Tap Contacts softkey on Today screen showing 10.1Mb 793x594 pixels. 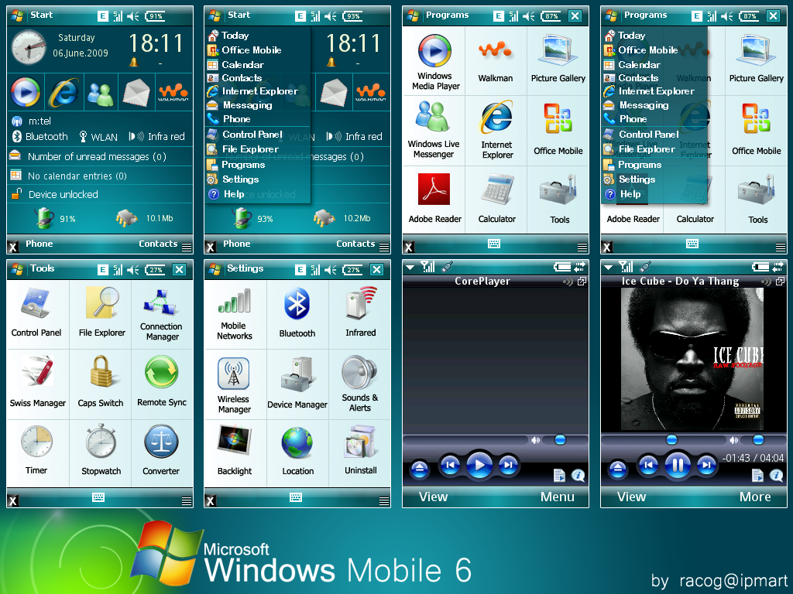pos(158,244)
